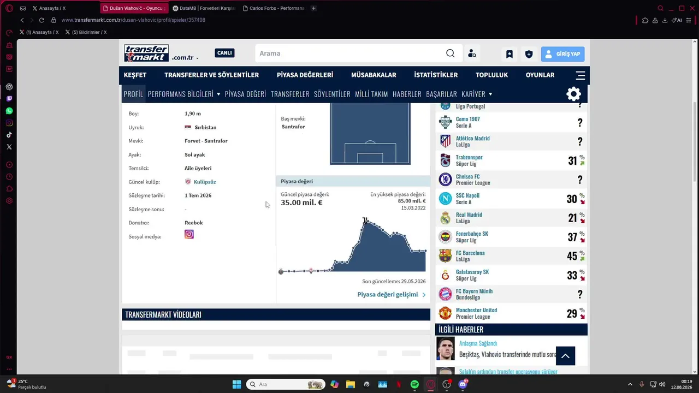Open X (Twitter) in Opera sidebar
Viewport: 699px width, 393px height.
point(9,147)
